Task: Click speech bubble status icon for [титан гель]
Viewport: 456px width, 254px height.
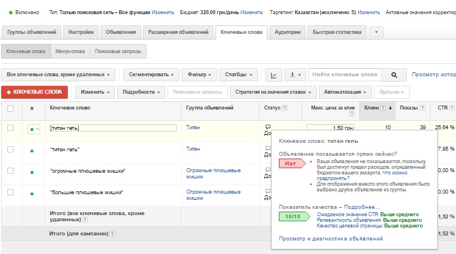Action: click(x=268, y=127)
